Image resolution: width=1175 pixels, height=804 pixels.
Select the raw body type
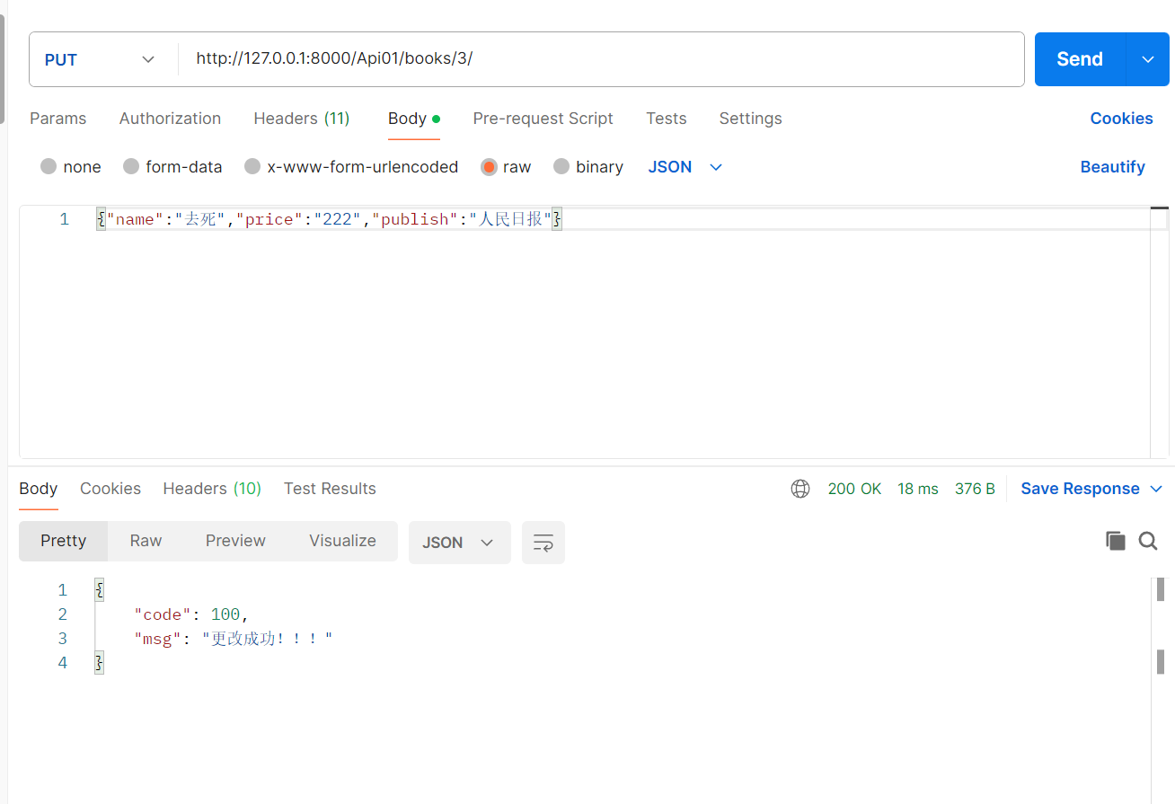coord(489,167)
